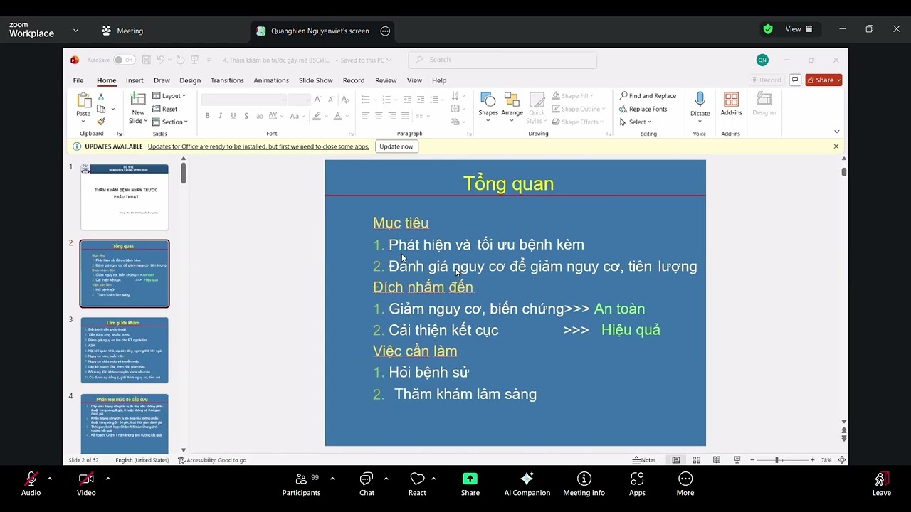Unmute the Zoom Audio microphone
911x512 pixels.
click(31, 484)
